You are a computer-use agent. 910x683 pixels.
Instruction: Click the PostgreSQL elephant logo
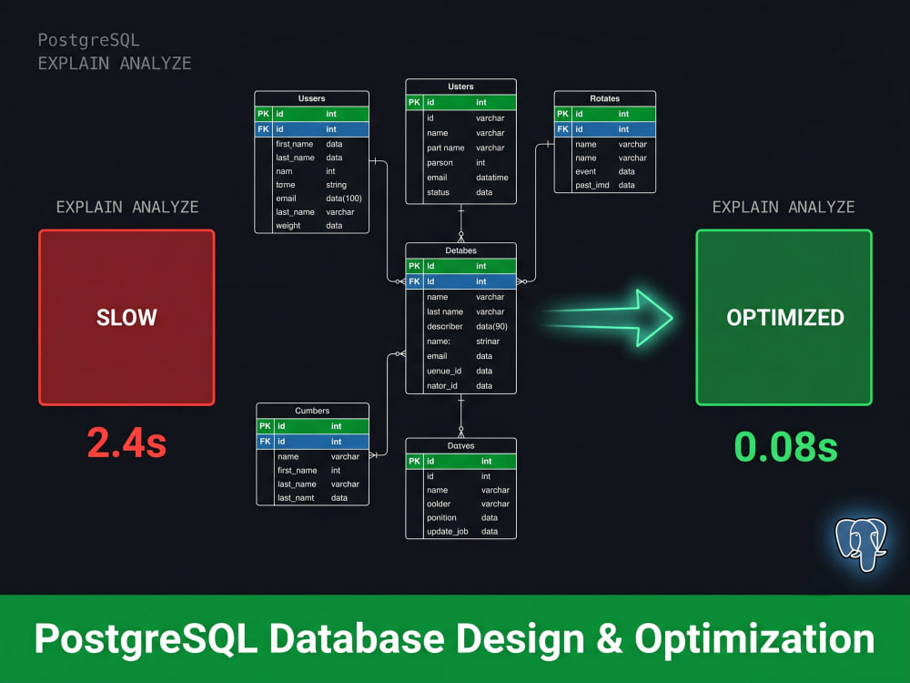coord(861,545)
